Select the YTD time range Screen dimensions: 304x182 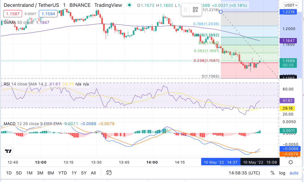62,173
